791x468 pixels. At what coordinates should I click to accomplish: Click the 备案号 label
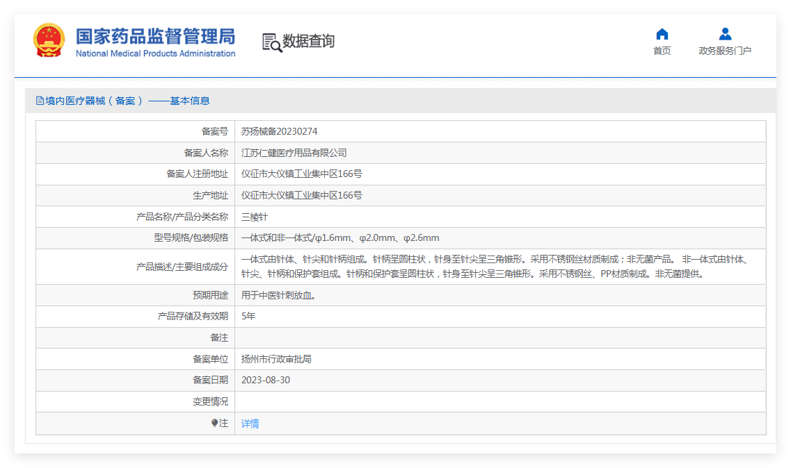point(215,131)
